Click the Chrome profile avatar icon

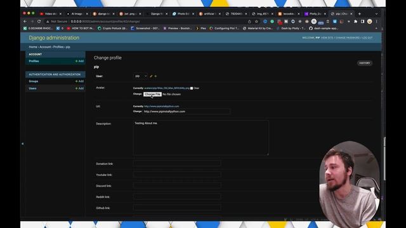[369, 22]
